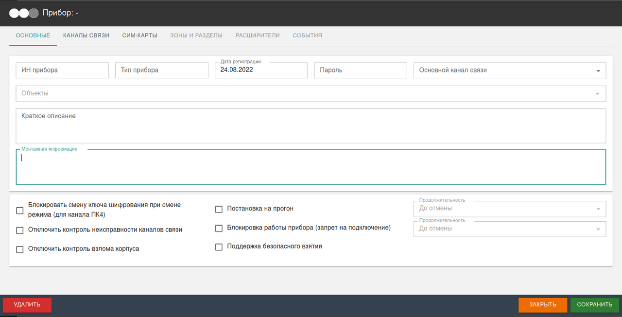Toggle Отключить контроль взлома корпуса checkbox

(x=20, y=249)
